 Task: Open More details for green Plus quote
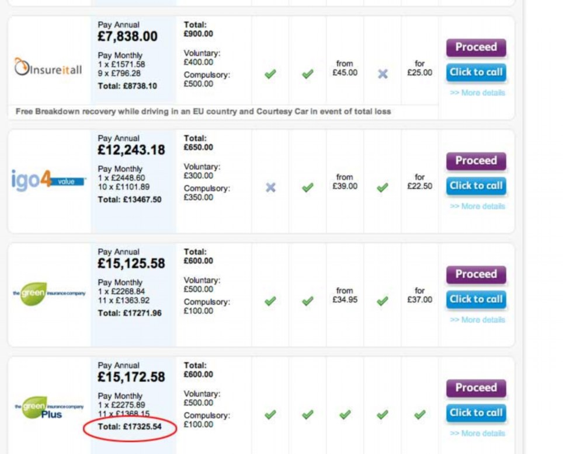coord(477,433)
